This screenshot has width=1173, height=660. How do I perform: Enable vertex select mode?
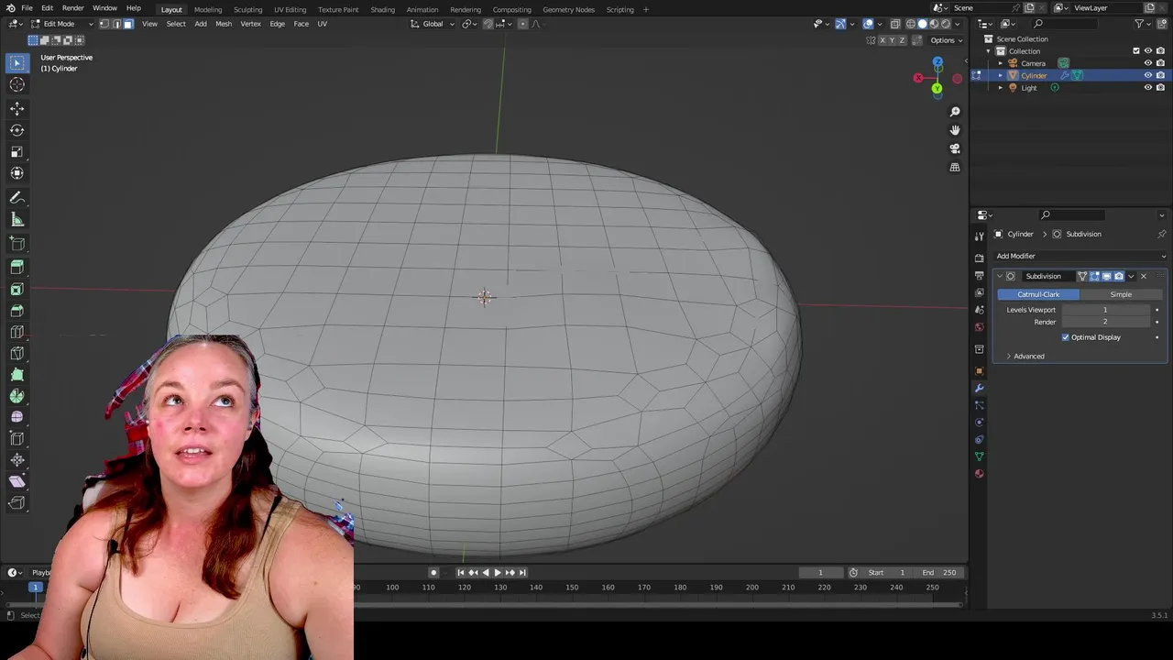click(104, 24)
